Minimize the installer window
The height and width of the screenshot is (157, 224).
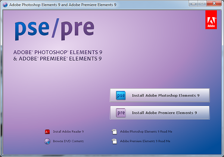point(193,3)
